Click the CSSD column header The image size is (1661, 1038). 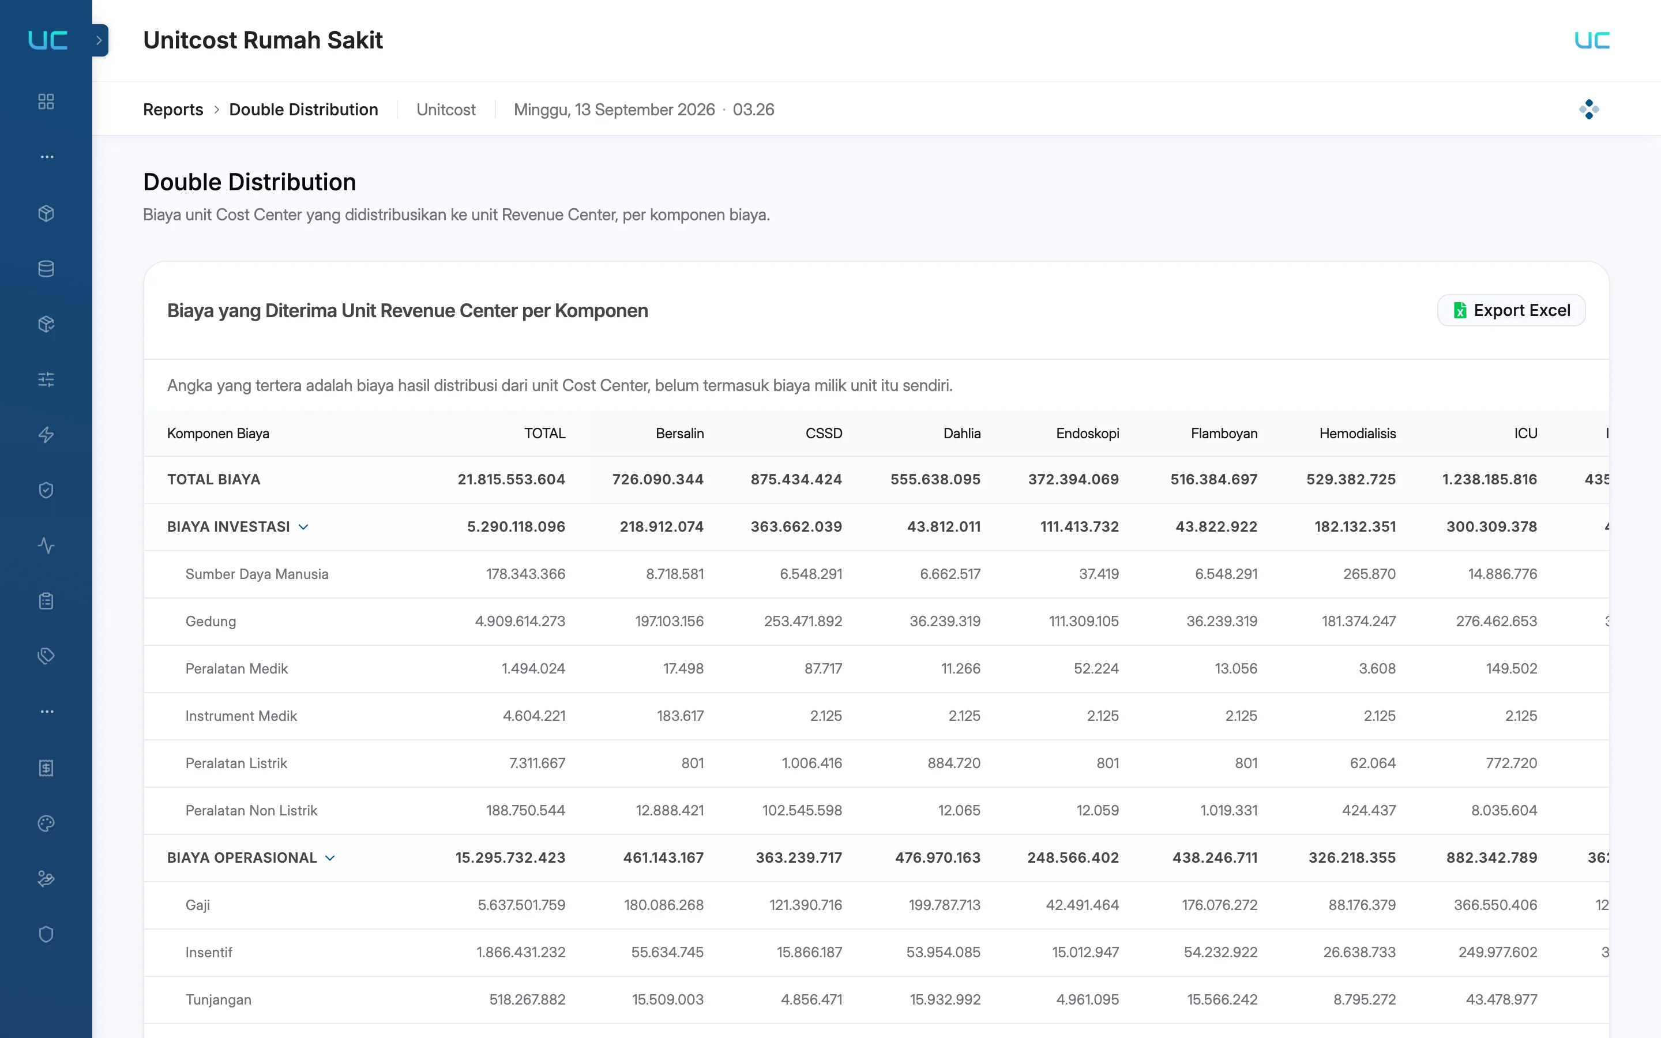click(x=824, y=433)
